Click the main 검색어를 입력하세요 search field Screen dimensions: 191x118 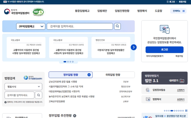pyautogui.click(x=79, y=26)
